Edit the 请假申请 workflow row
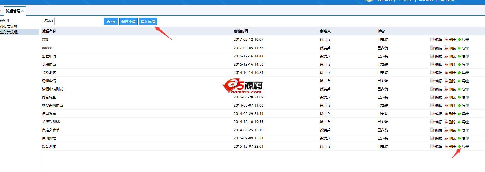The image size is (485, 172). 436,81
